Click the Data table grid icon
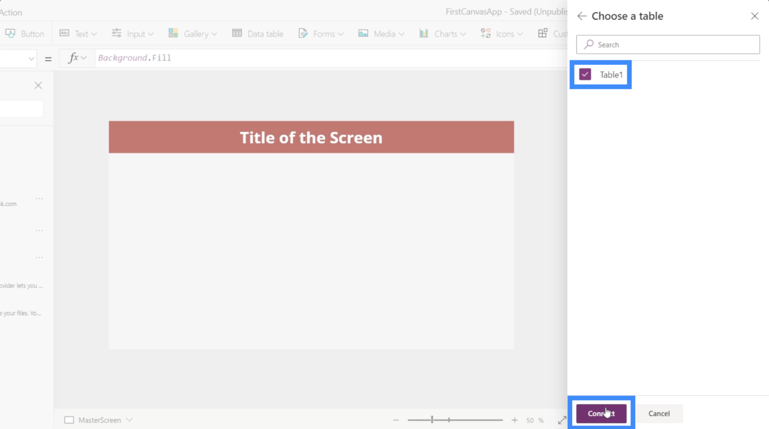Viewport: 769px width, 429px height. [x=237, y=33]
